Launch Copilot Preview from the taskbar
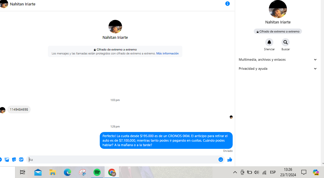The image size is (324, 178). tap(316, 172)
